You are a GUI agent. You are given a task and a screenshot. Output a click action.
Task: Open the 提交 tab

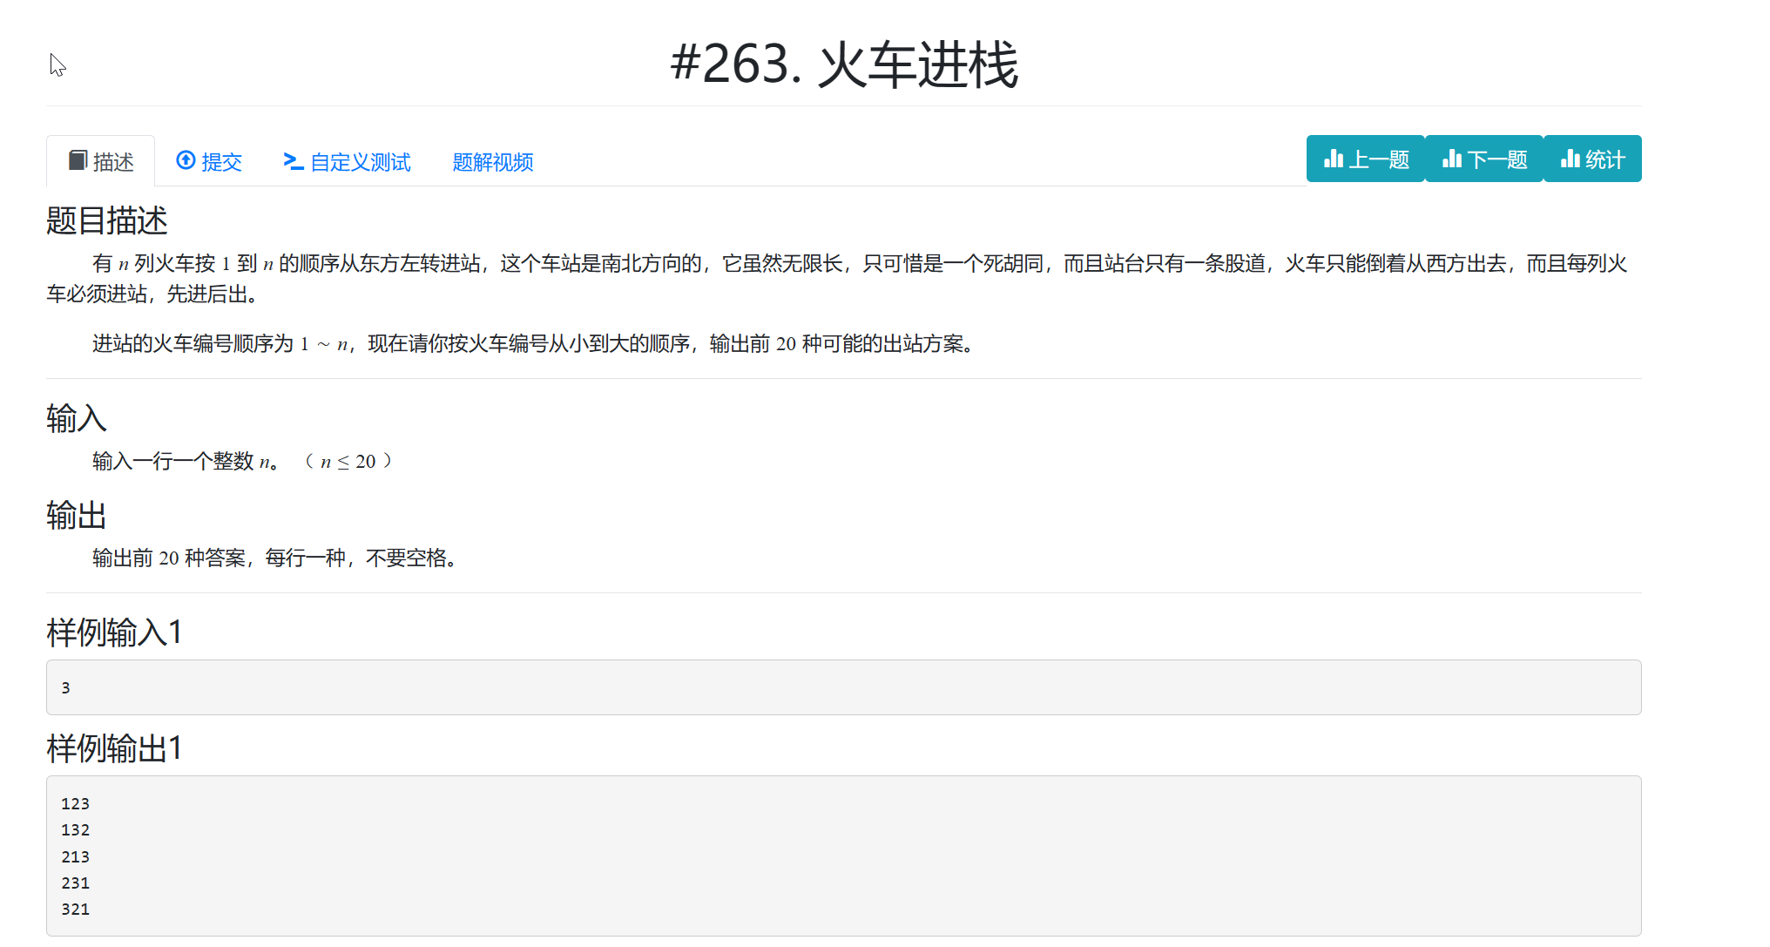tap(221, 162)
